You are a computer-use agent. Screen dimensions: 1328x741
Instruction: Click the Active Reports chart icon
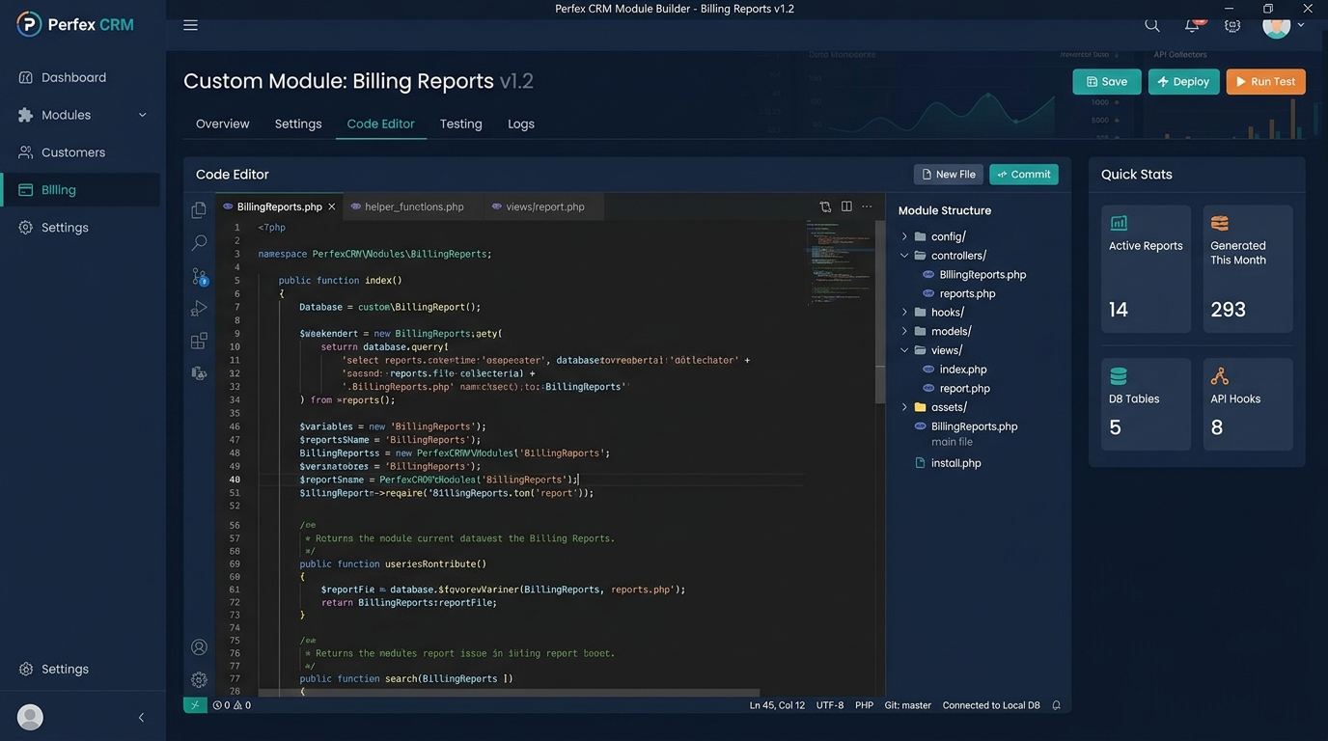tap(1119, 223)
